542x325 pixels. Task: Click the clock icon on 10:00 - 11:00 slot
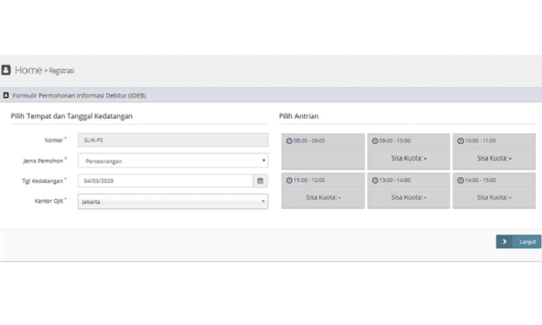tap(460, 141)
